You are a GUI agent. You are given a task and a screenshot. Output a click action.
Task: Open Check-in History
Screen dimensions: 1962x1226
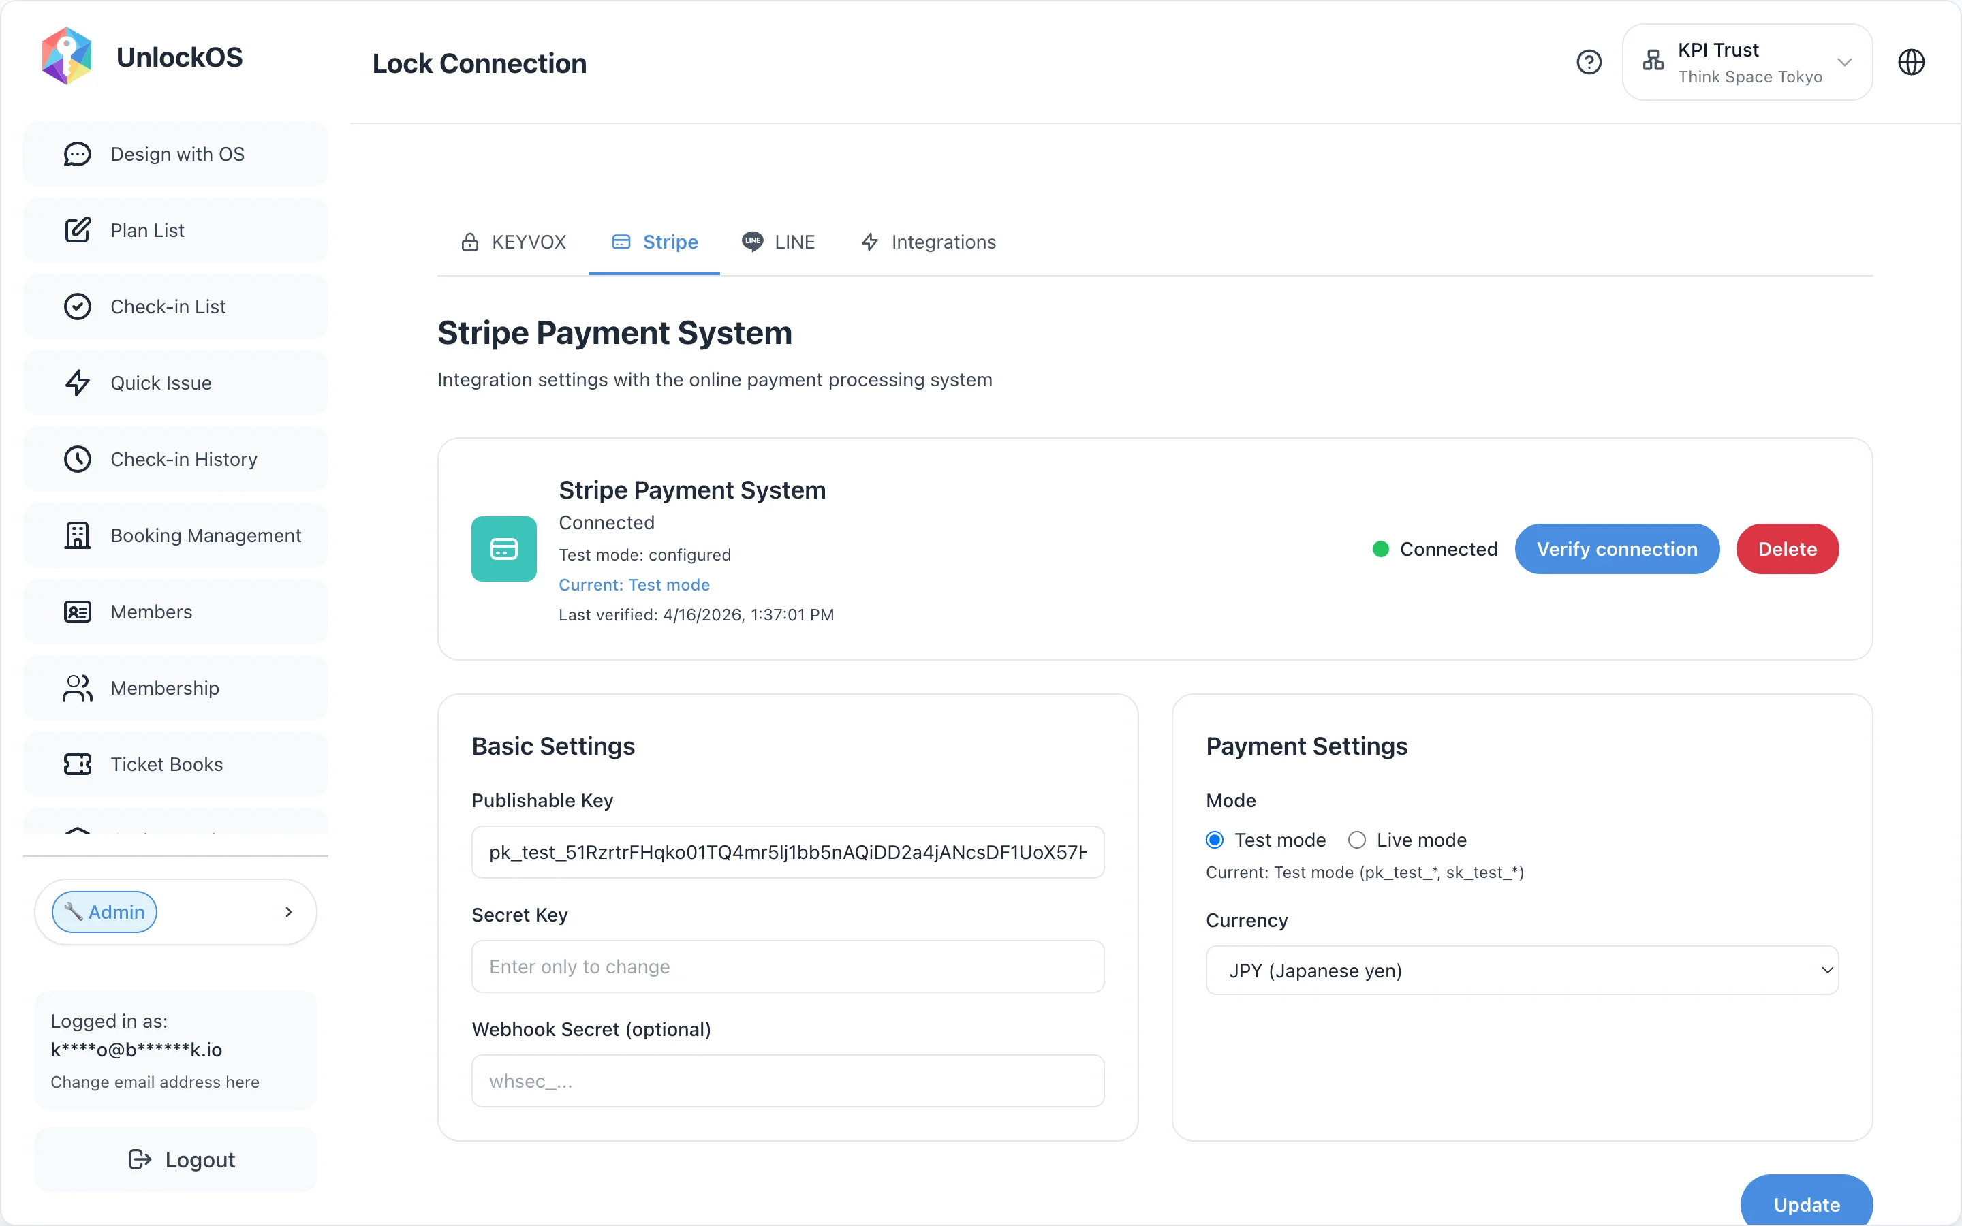(x=175, y=459)
